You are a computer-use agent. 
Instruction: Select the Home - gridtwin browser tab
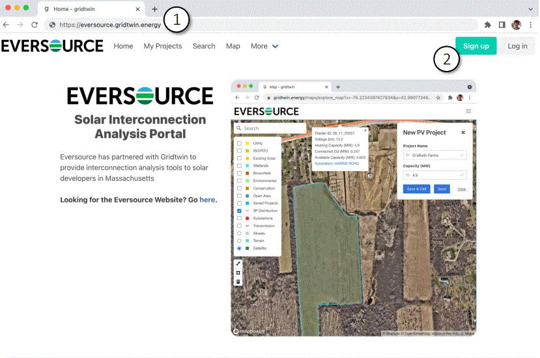point(91,9)
